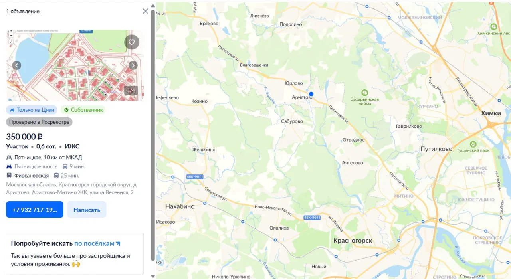511x279 pixels.
Task: Close the listing panel with X
Action: (145, 11)
